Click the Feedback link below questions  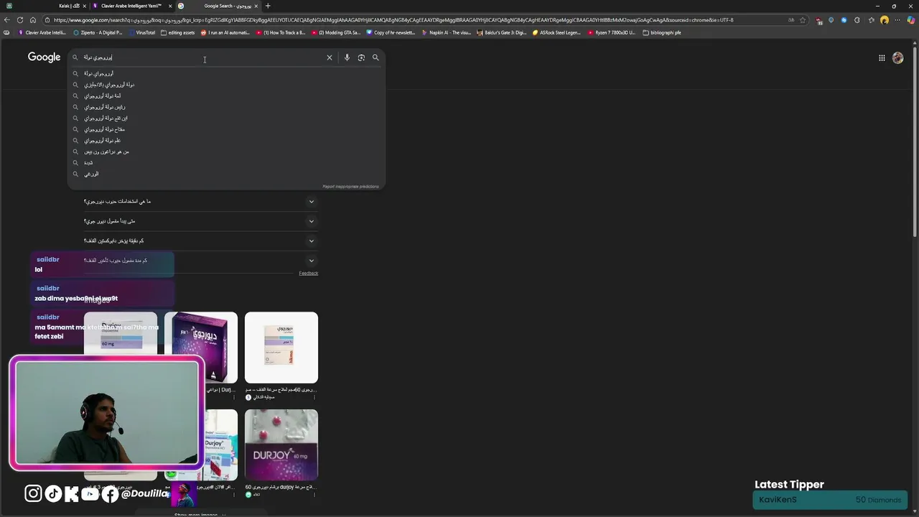click(x=309, y=273)
